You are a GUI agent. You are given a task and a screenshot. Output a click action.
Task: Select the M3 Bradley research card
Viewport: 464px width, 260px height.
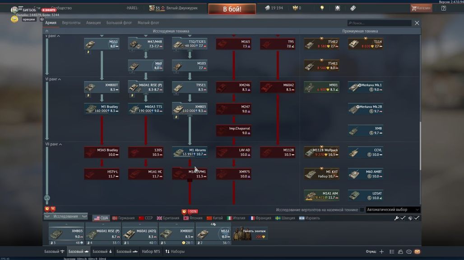click(102, 109)
